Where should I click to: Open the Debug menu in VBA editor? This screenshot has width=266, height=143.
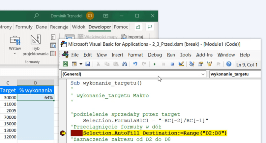(155, 55)
